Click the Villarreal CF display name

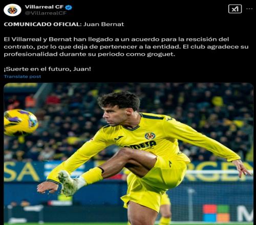pos(44,7)
